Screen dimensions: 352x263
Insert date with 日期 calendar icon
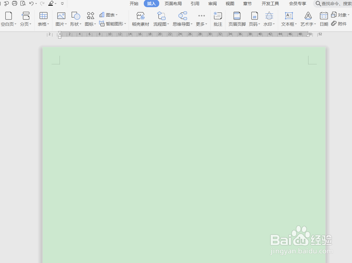click(324, 16)
